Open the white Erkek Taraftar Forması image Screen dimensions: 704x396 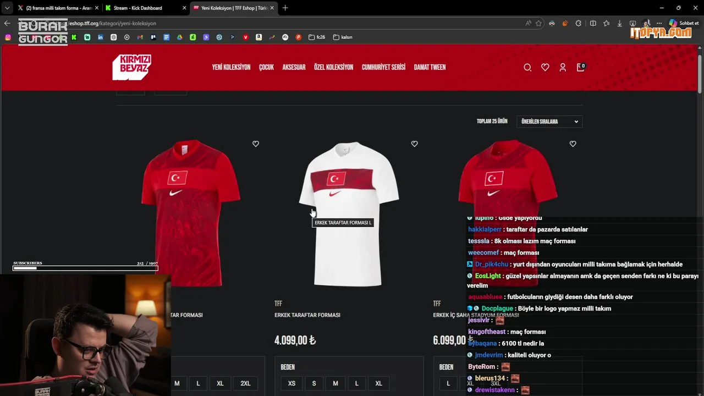tap(349, 214)
